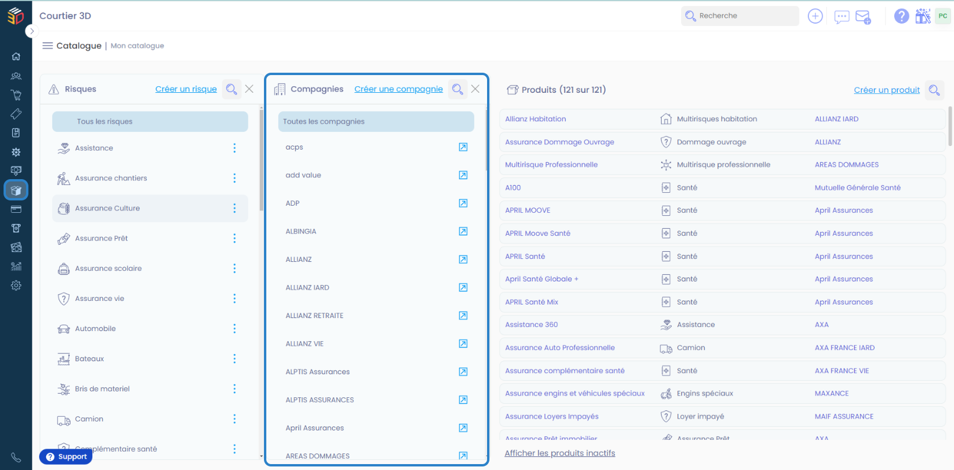Open the options menu for Camion risk
This screenshot has height=470, width=954.
(x=234, y=419)
